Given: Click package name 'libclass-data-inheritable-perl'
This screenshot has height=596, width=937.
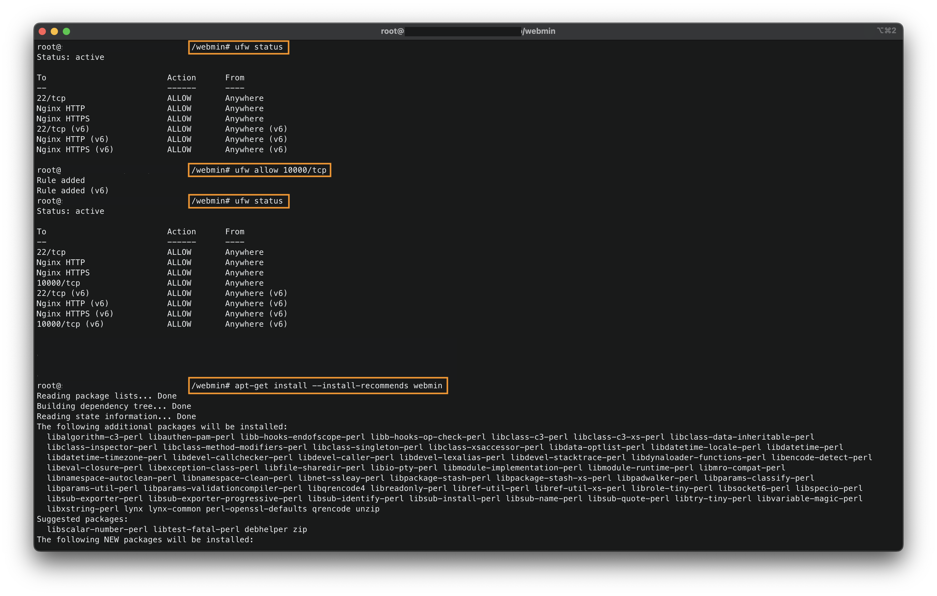Looking at the screenshot, I should (x=742, y=437).
